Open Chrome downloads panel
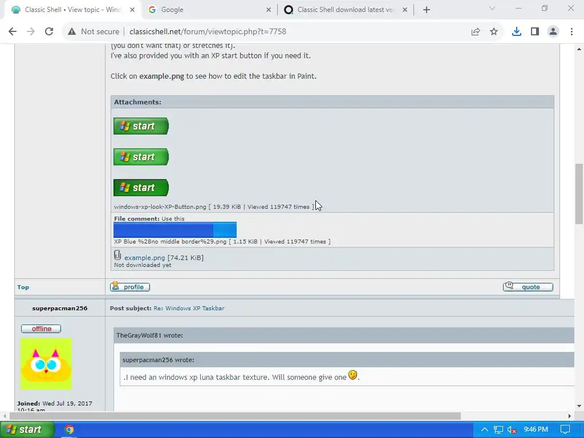584x438 pixels. [x=517, y=32]
